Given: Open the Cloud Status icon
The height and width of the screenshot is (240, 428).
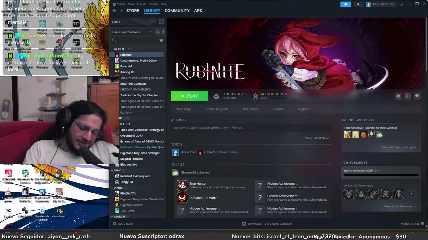Looking at the screenshot, I should pyautogui.click(x=216, y=96).
